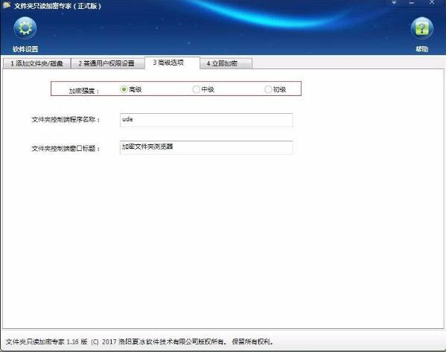Click the 加密强度 label
The height and width of the screenshot is (352, 446).
[x=84, y=91]
